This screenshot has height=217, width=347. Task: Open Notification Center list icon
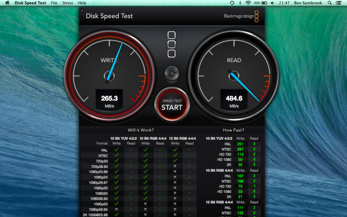click(338, 3)
